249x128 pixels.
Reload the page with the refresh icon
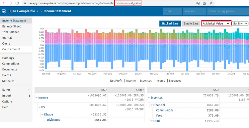tap(17, 3)
